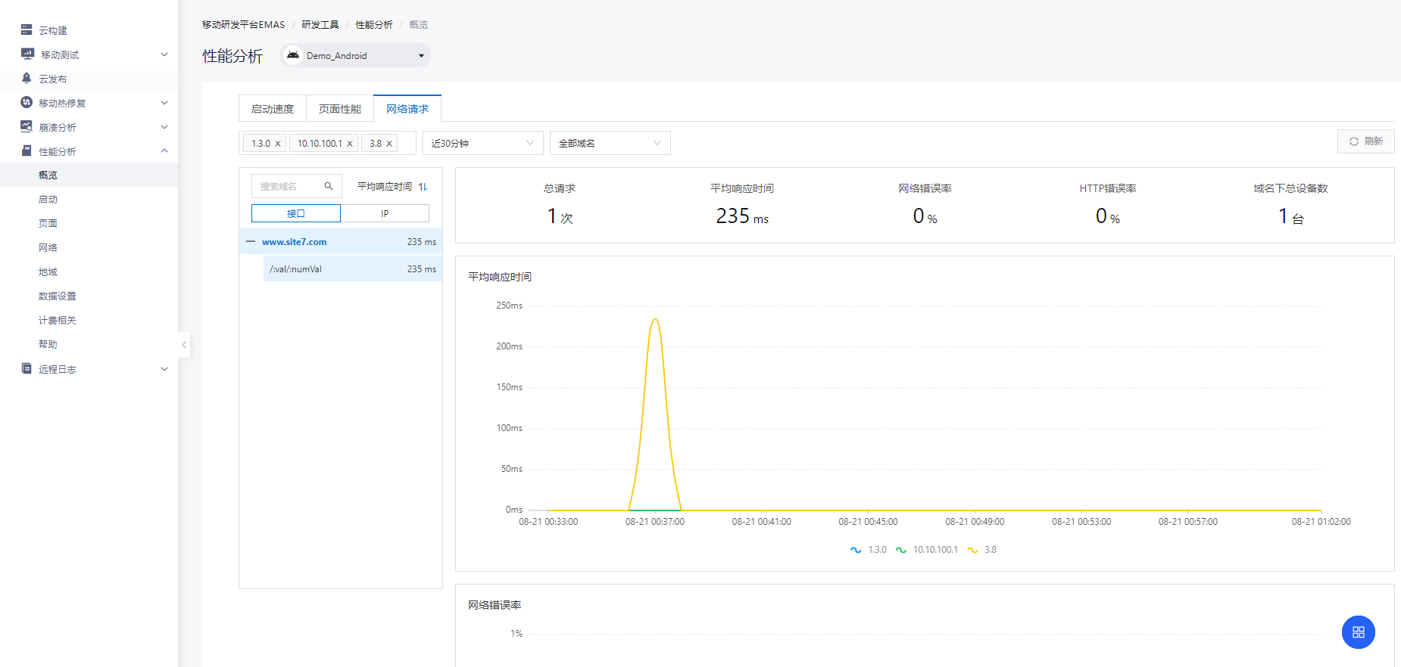Open the 云构建 sidebar icon
The width and height of the screenshot is (1401, 667).
pos(27,30)
